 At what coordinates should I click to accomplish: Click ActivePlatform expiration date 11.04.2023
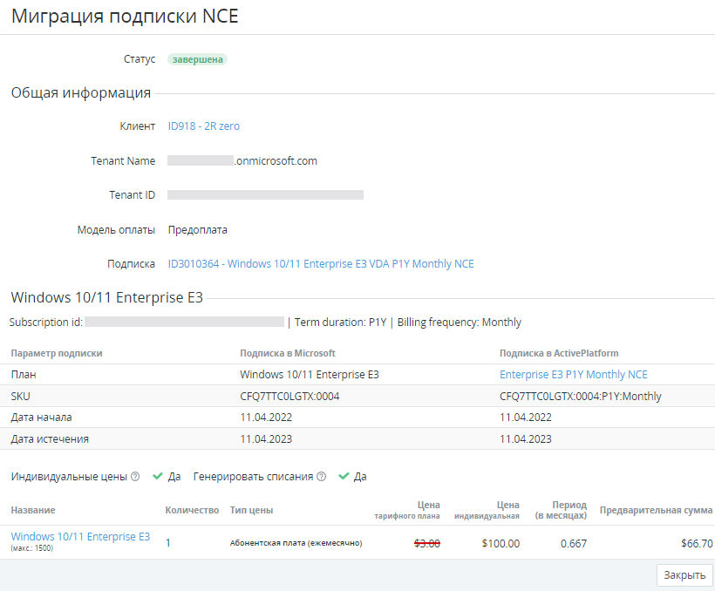click(x=525, y=439)
